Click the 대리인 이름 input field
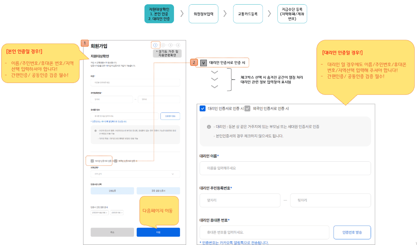The height and width of the screenshot is (245, 417). tap(285, 168)
